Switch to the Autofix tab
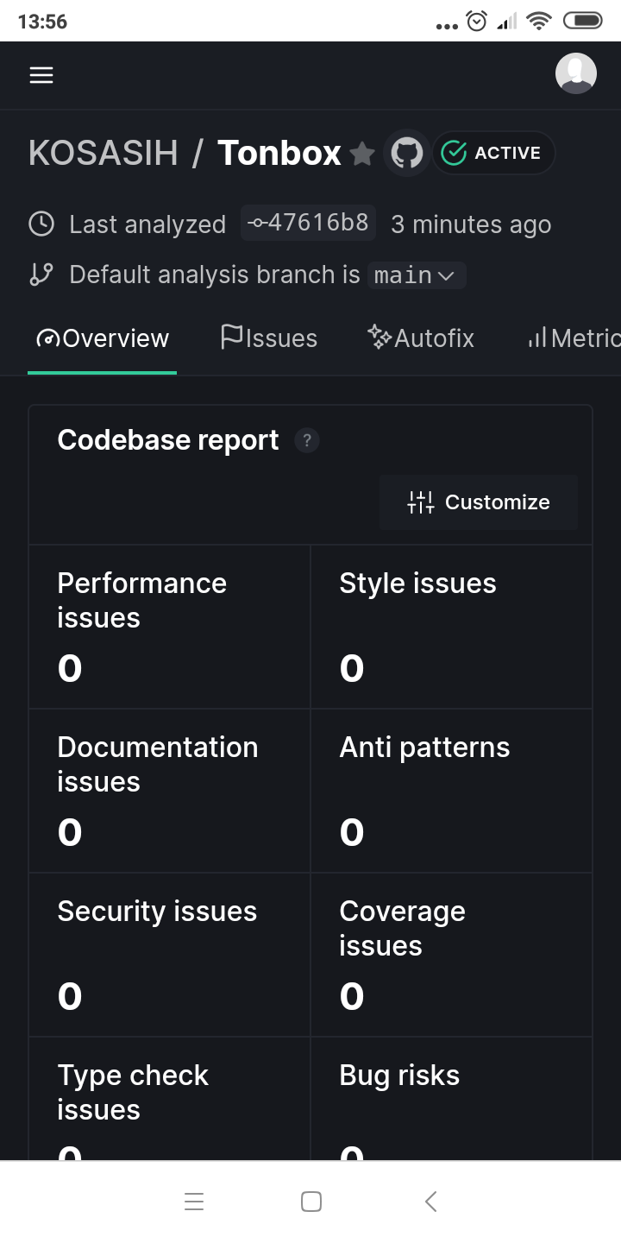Screen dimensions: 621x1243 point(421,338)
